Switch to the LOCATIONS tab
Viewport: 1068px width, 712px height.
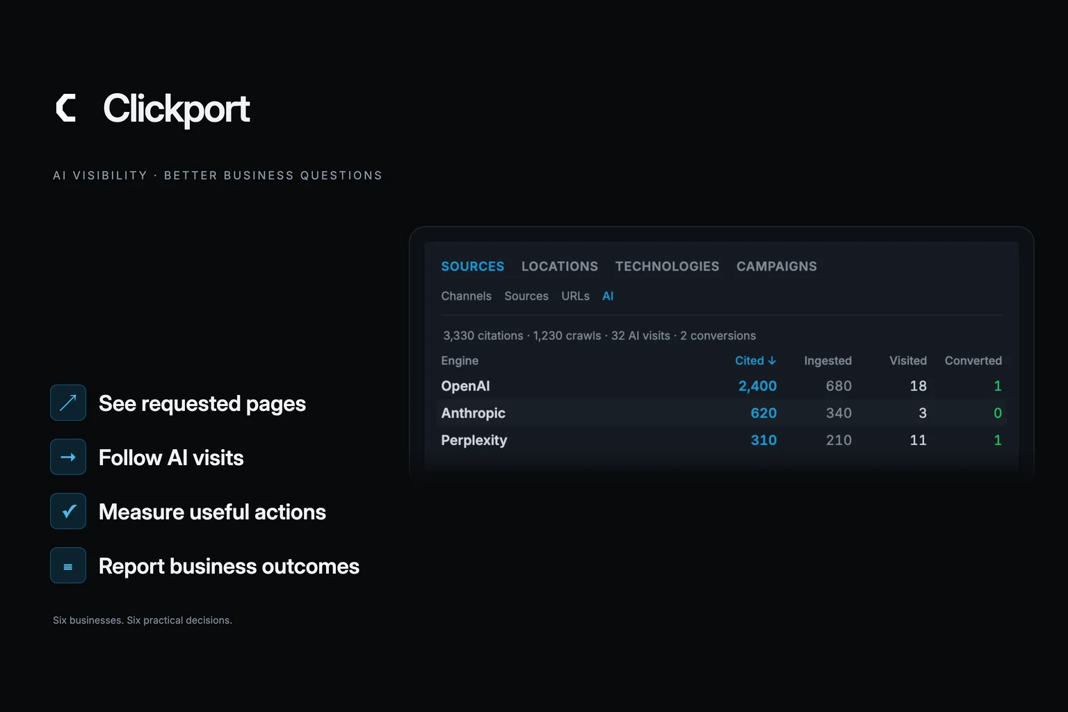[x=560, y=266]
